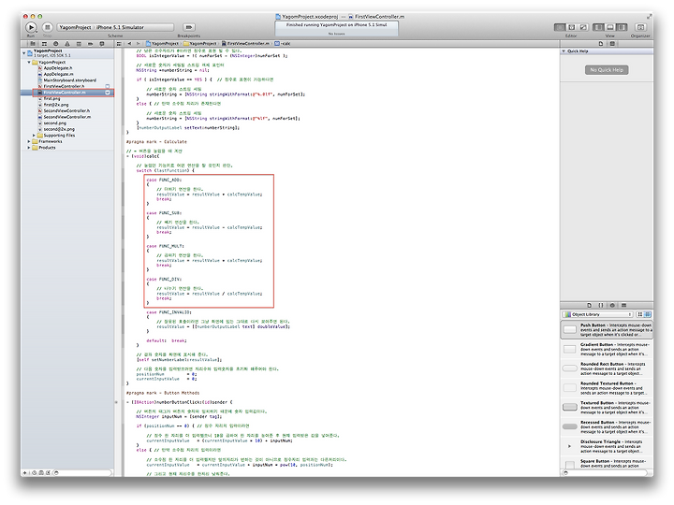Show the Object library cube icon
The width and height of the screenshot is (674, 505).
612,305
